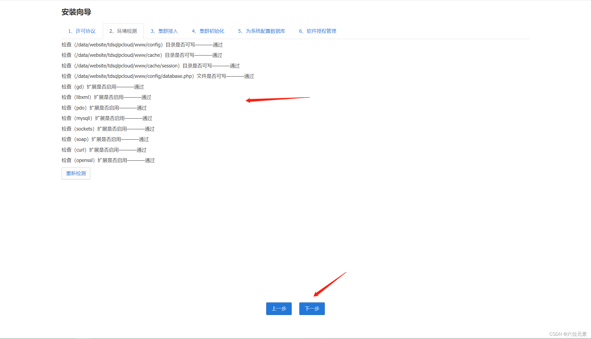Click the sockets extension check line

(x=108, y=129)
